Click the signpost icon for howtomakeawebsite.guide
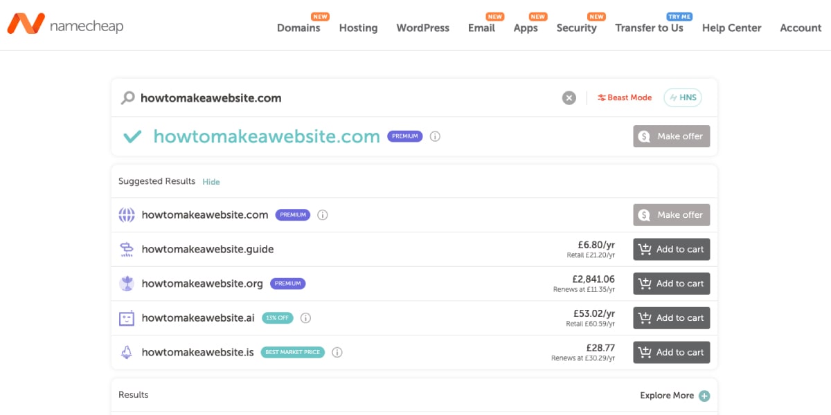Viewport: 831px width, 415px height. point(127,250)
